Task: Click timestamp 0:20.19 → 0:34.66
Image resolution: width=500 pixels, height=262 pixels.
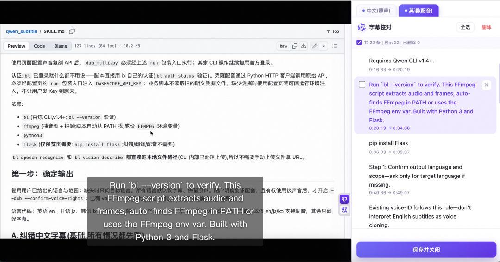Action: pos(389,128)
